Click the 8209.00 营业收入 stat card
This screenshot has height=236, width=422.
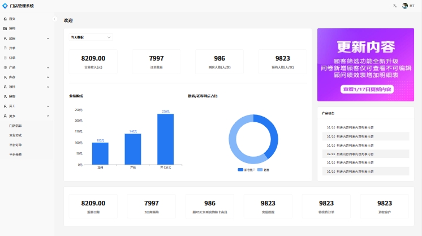tap(93, 61)
